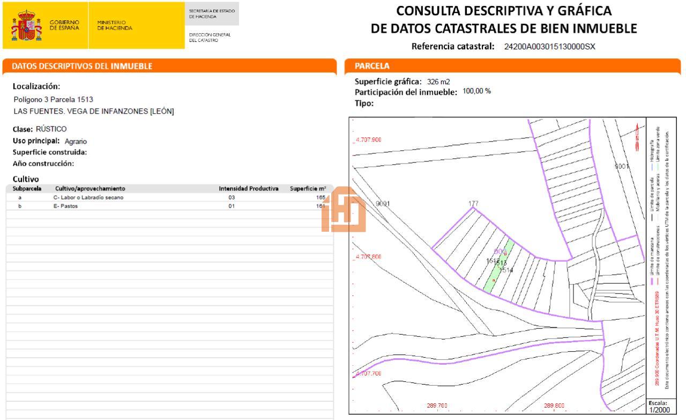Viewport: 686px width, 420px height.
Task: Click the highlighted green parcel 1513 on map
Action: (498, 266)
